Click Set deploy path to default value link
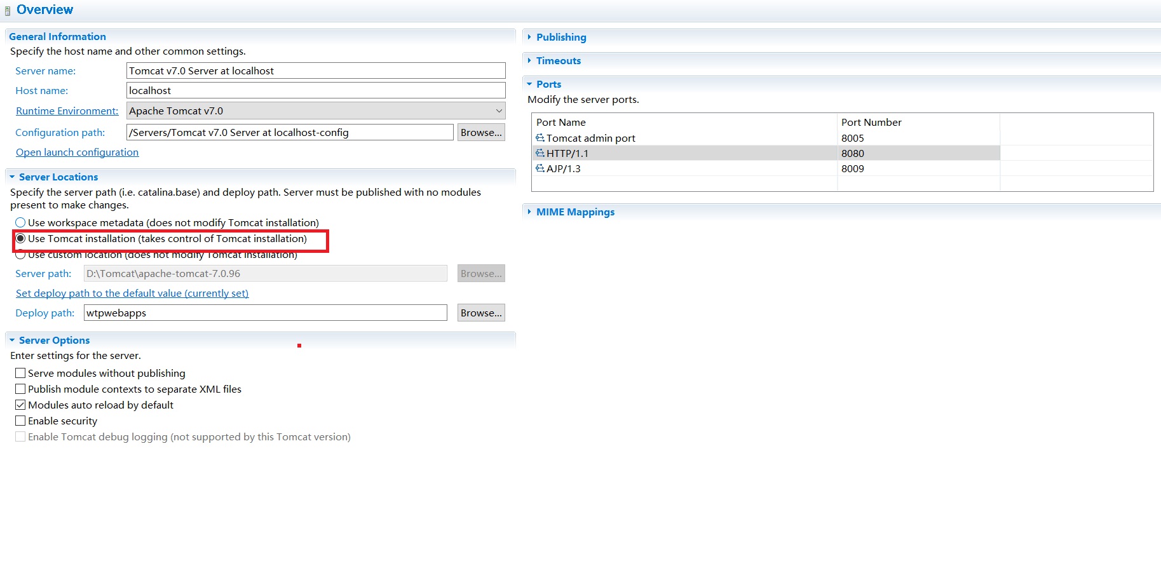 pos(132,293)
